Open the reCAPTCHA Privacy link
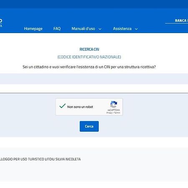 tap(109, 113)
